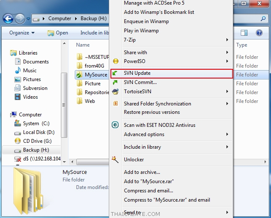Click the CD Drive (G:) disc icon
This screenshot has width=271, height=218.
click(18, 141)
